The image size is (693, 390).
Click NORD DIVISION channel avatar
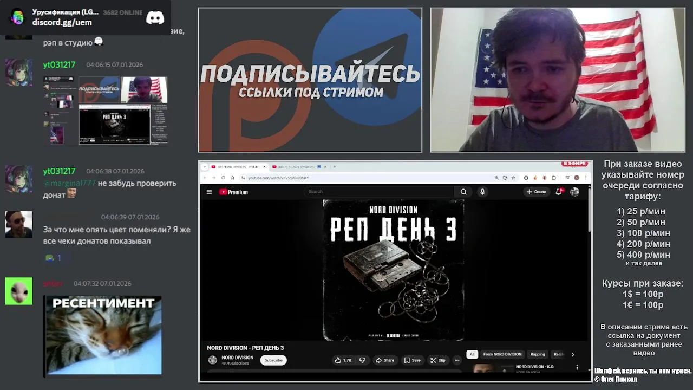tap(213, 360)
